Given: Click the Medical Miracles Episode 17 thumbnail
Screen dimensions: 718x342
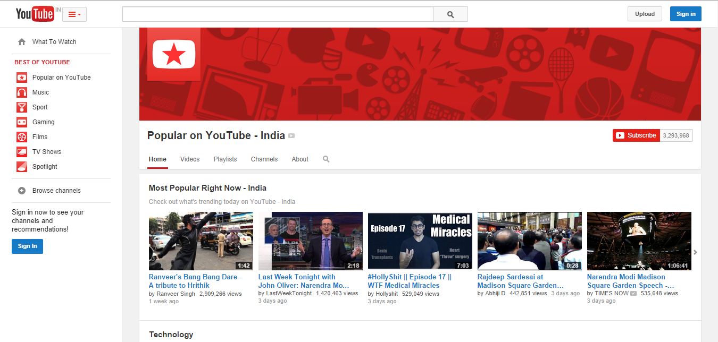Looking at the screenshot, I should coord(420,241).
